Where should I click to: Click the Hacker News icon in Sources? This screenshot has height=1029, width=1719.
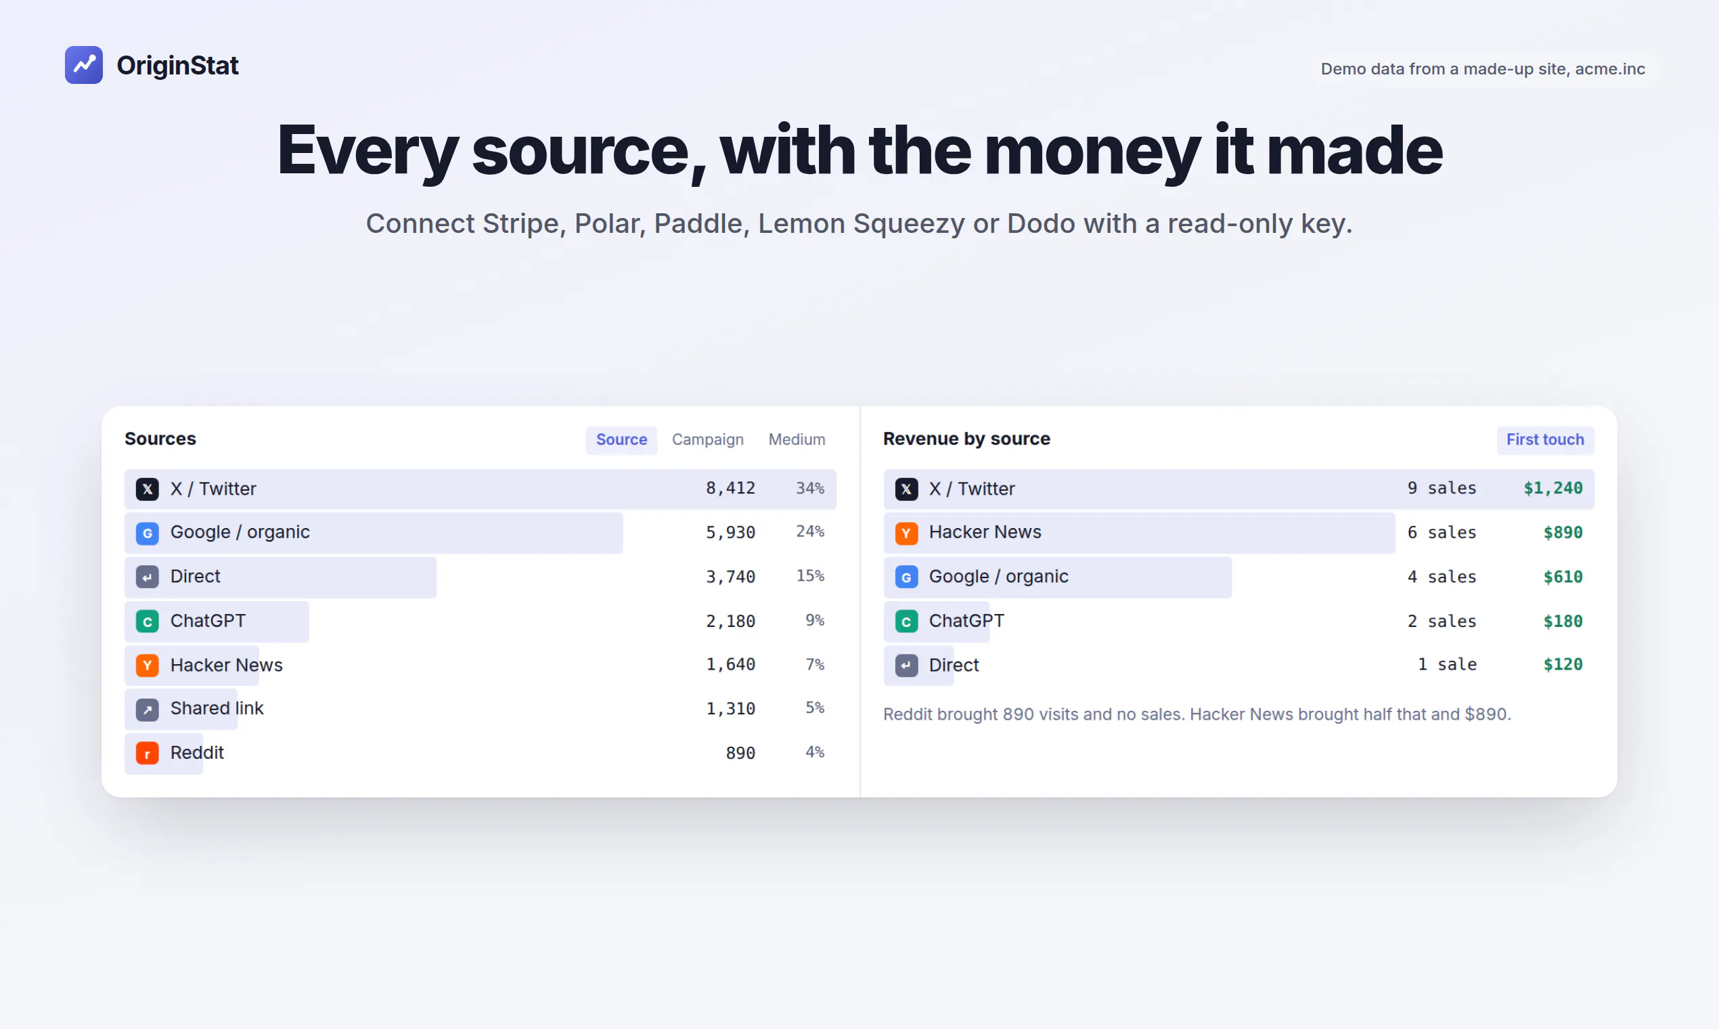(x=147, y=665)
